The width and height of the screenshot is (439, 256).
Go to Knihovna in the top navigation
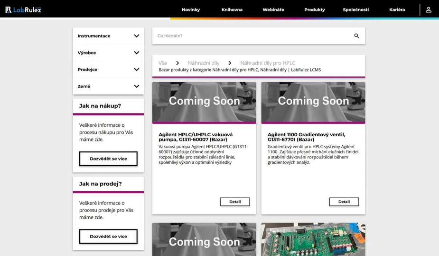(x=232, y=9)
